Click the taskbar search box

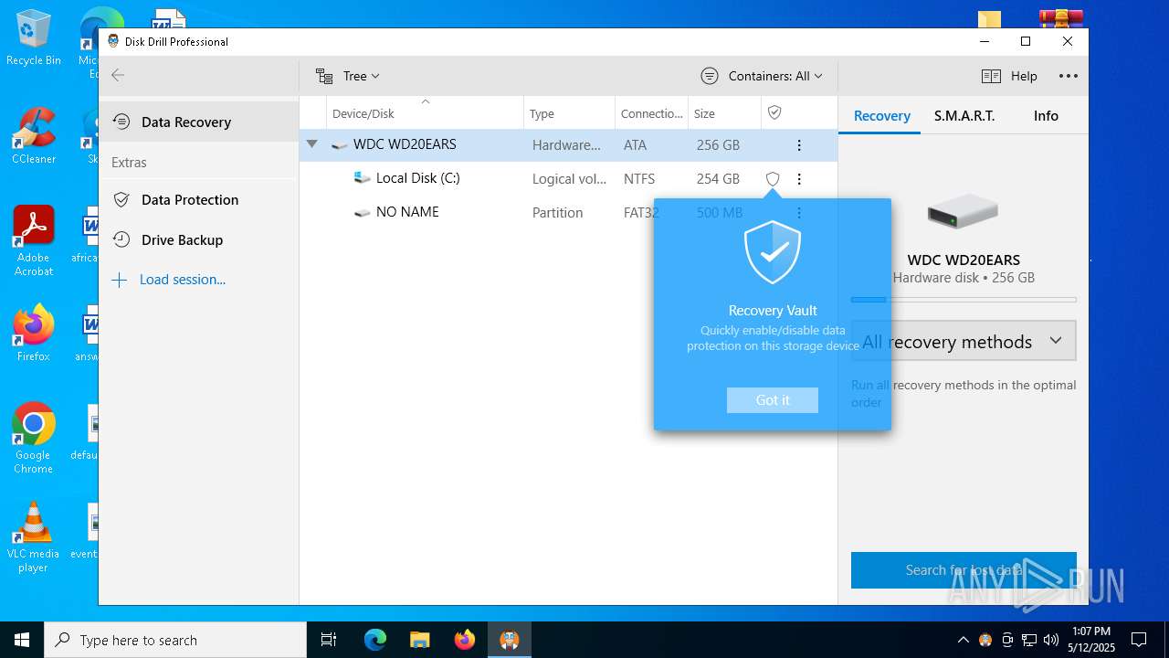coord(175,640)
